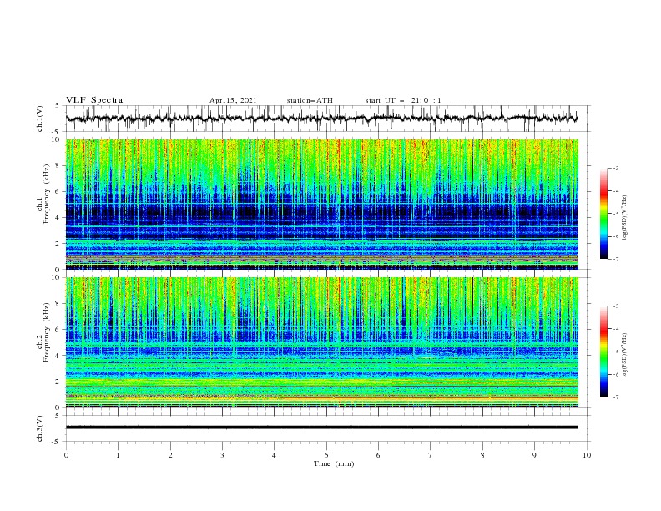
Task: Click the ch.2 PSD color scale bar
Action: pyautogui.click(x=603, y=352)
